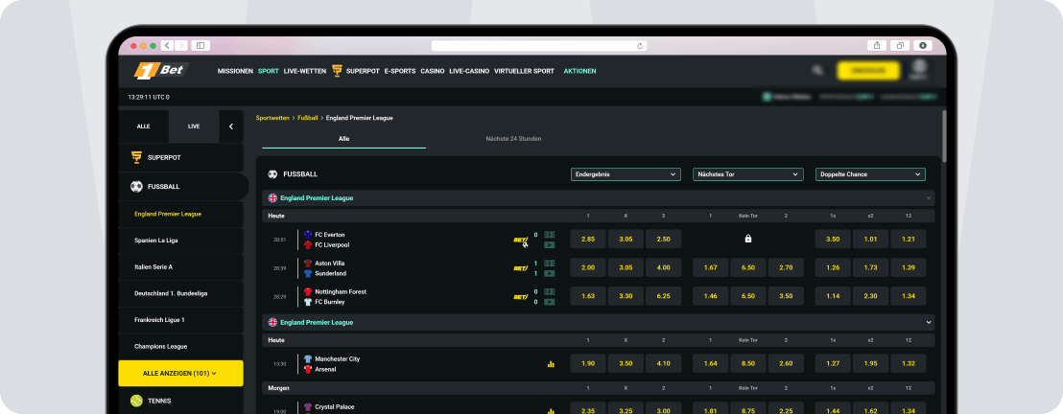Viewport: 1063px width, 414px height.
Task: Open statistics icon for Manchester City vs Arsenal
Action: (551, 364)
